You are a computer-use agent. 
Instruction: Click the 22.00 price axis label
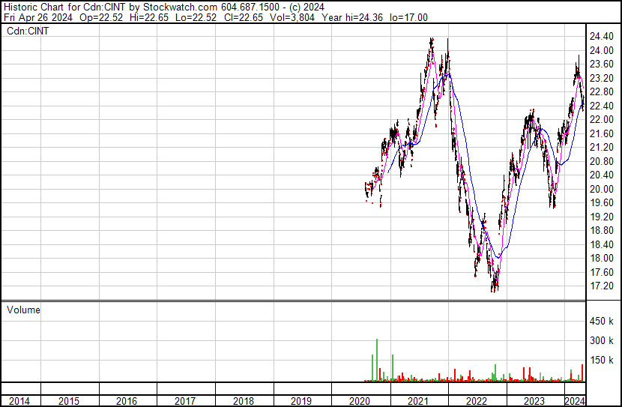click(603, 120)
